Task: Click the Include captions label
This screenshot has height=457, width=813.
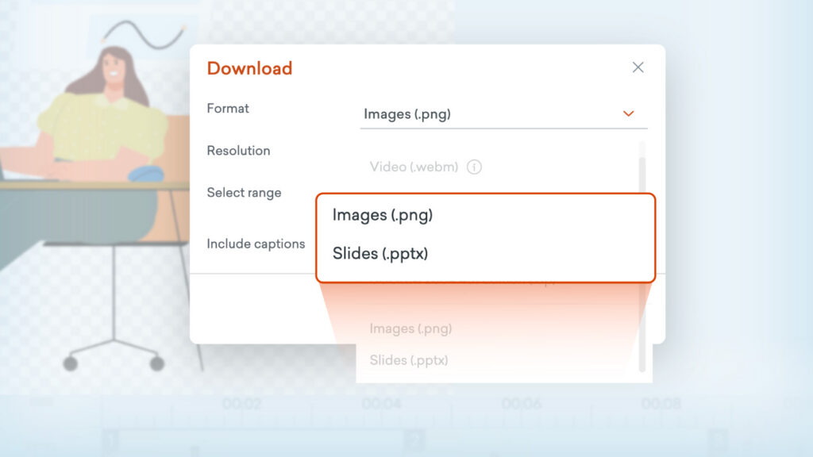Action: click(x=256, y=244)
